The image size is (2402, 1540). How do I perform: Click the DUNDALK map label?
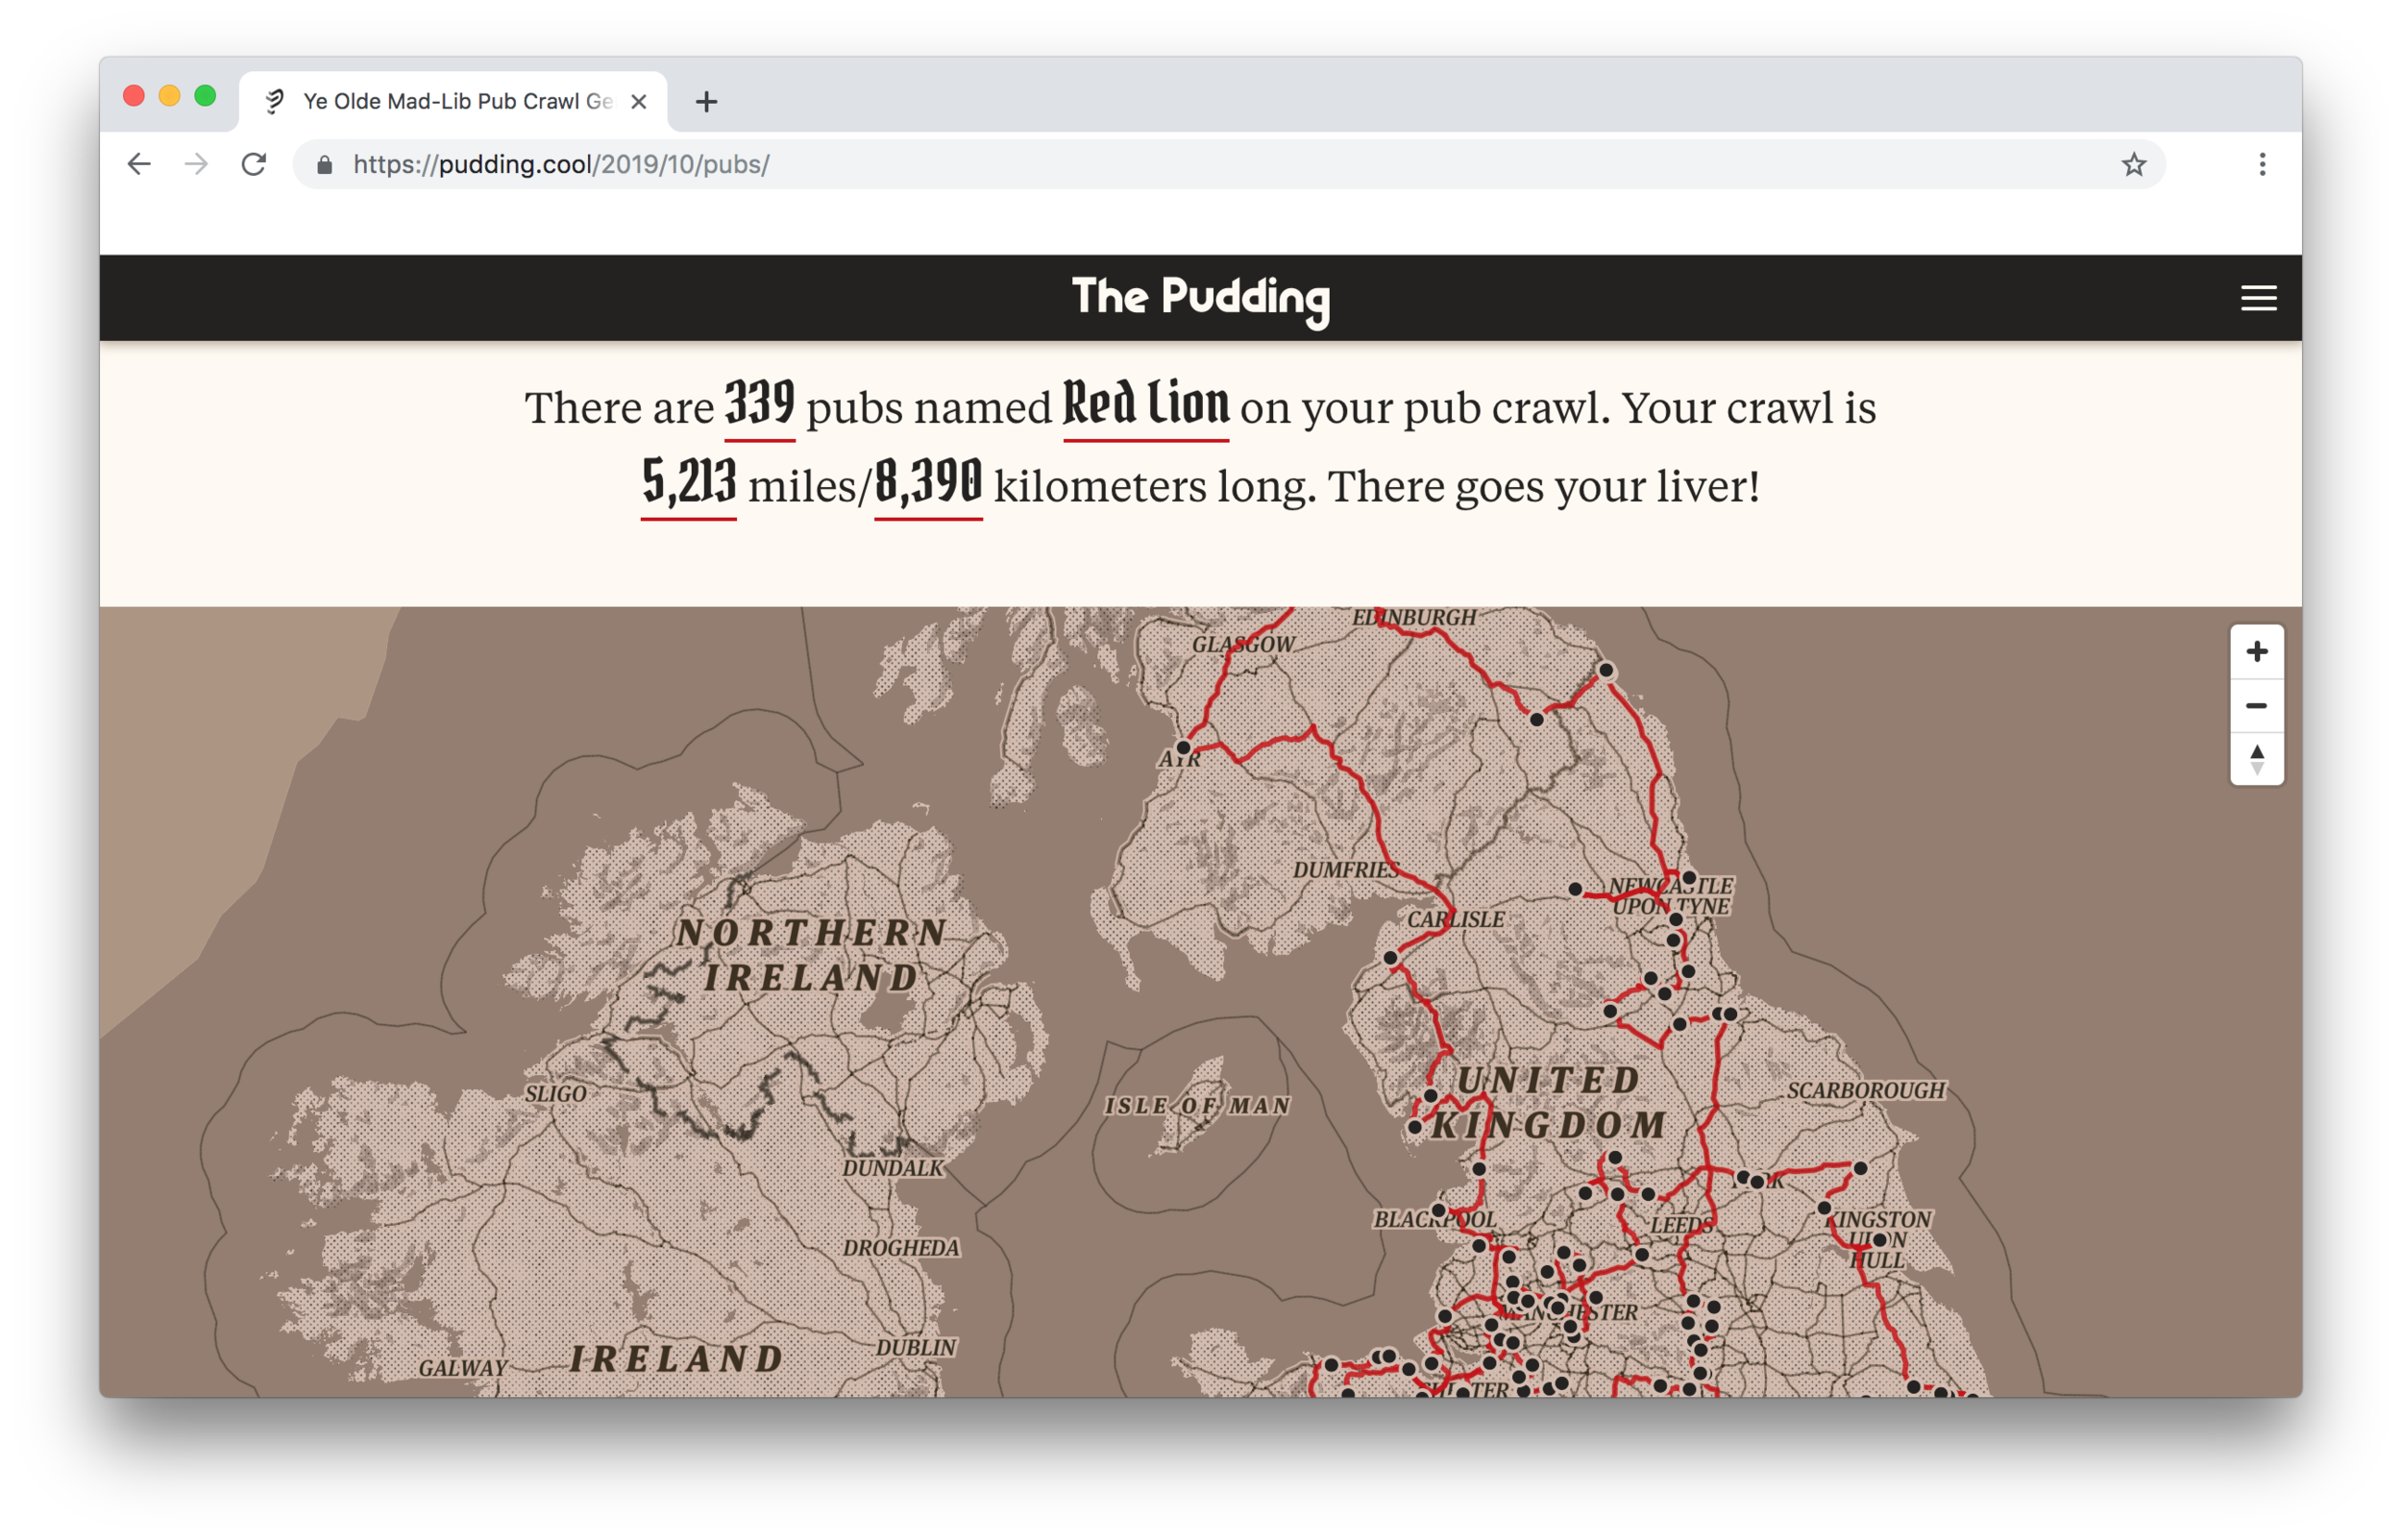click(x=893, y=1168)
